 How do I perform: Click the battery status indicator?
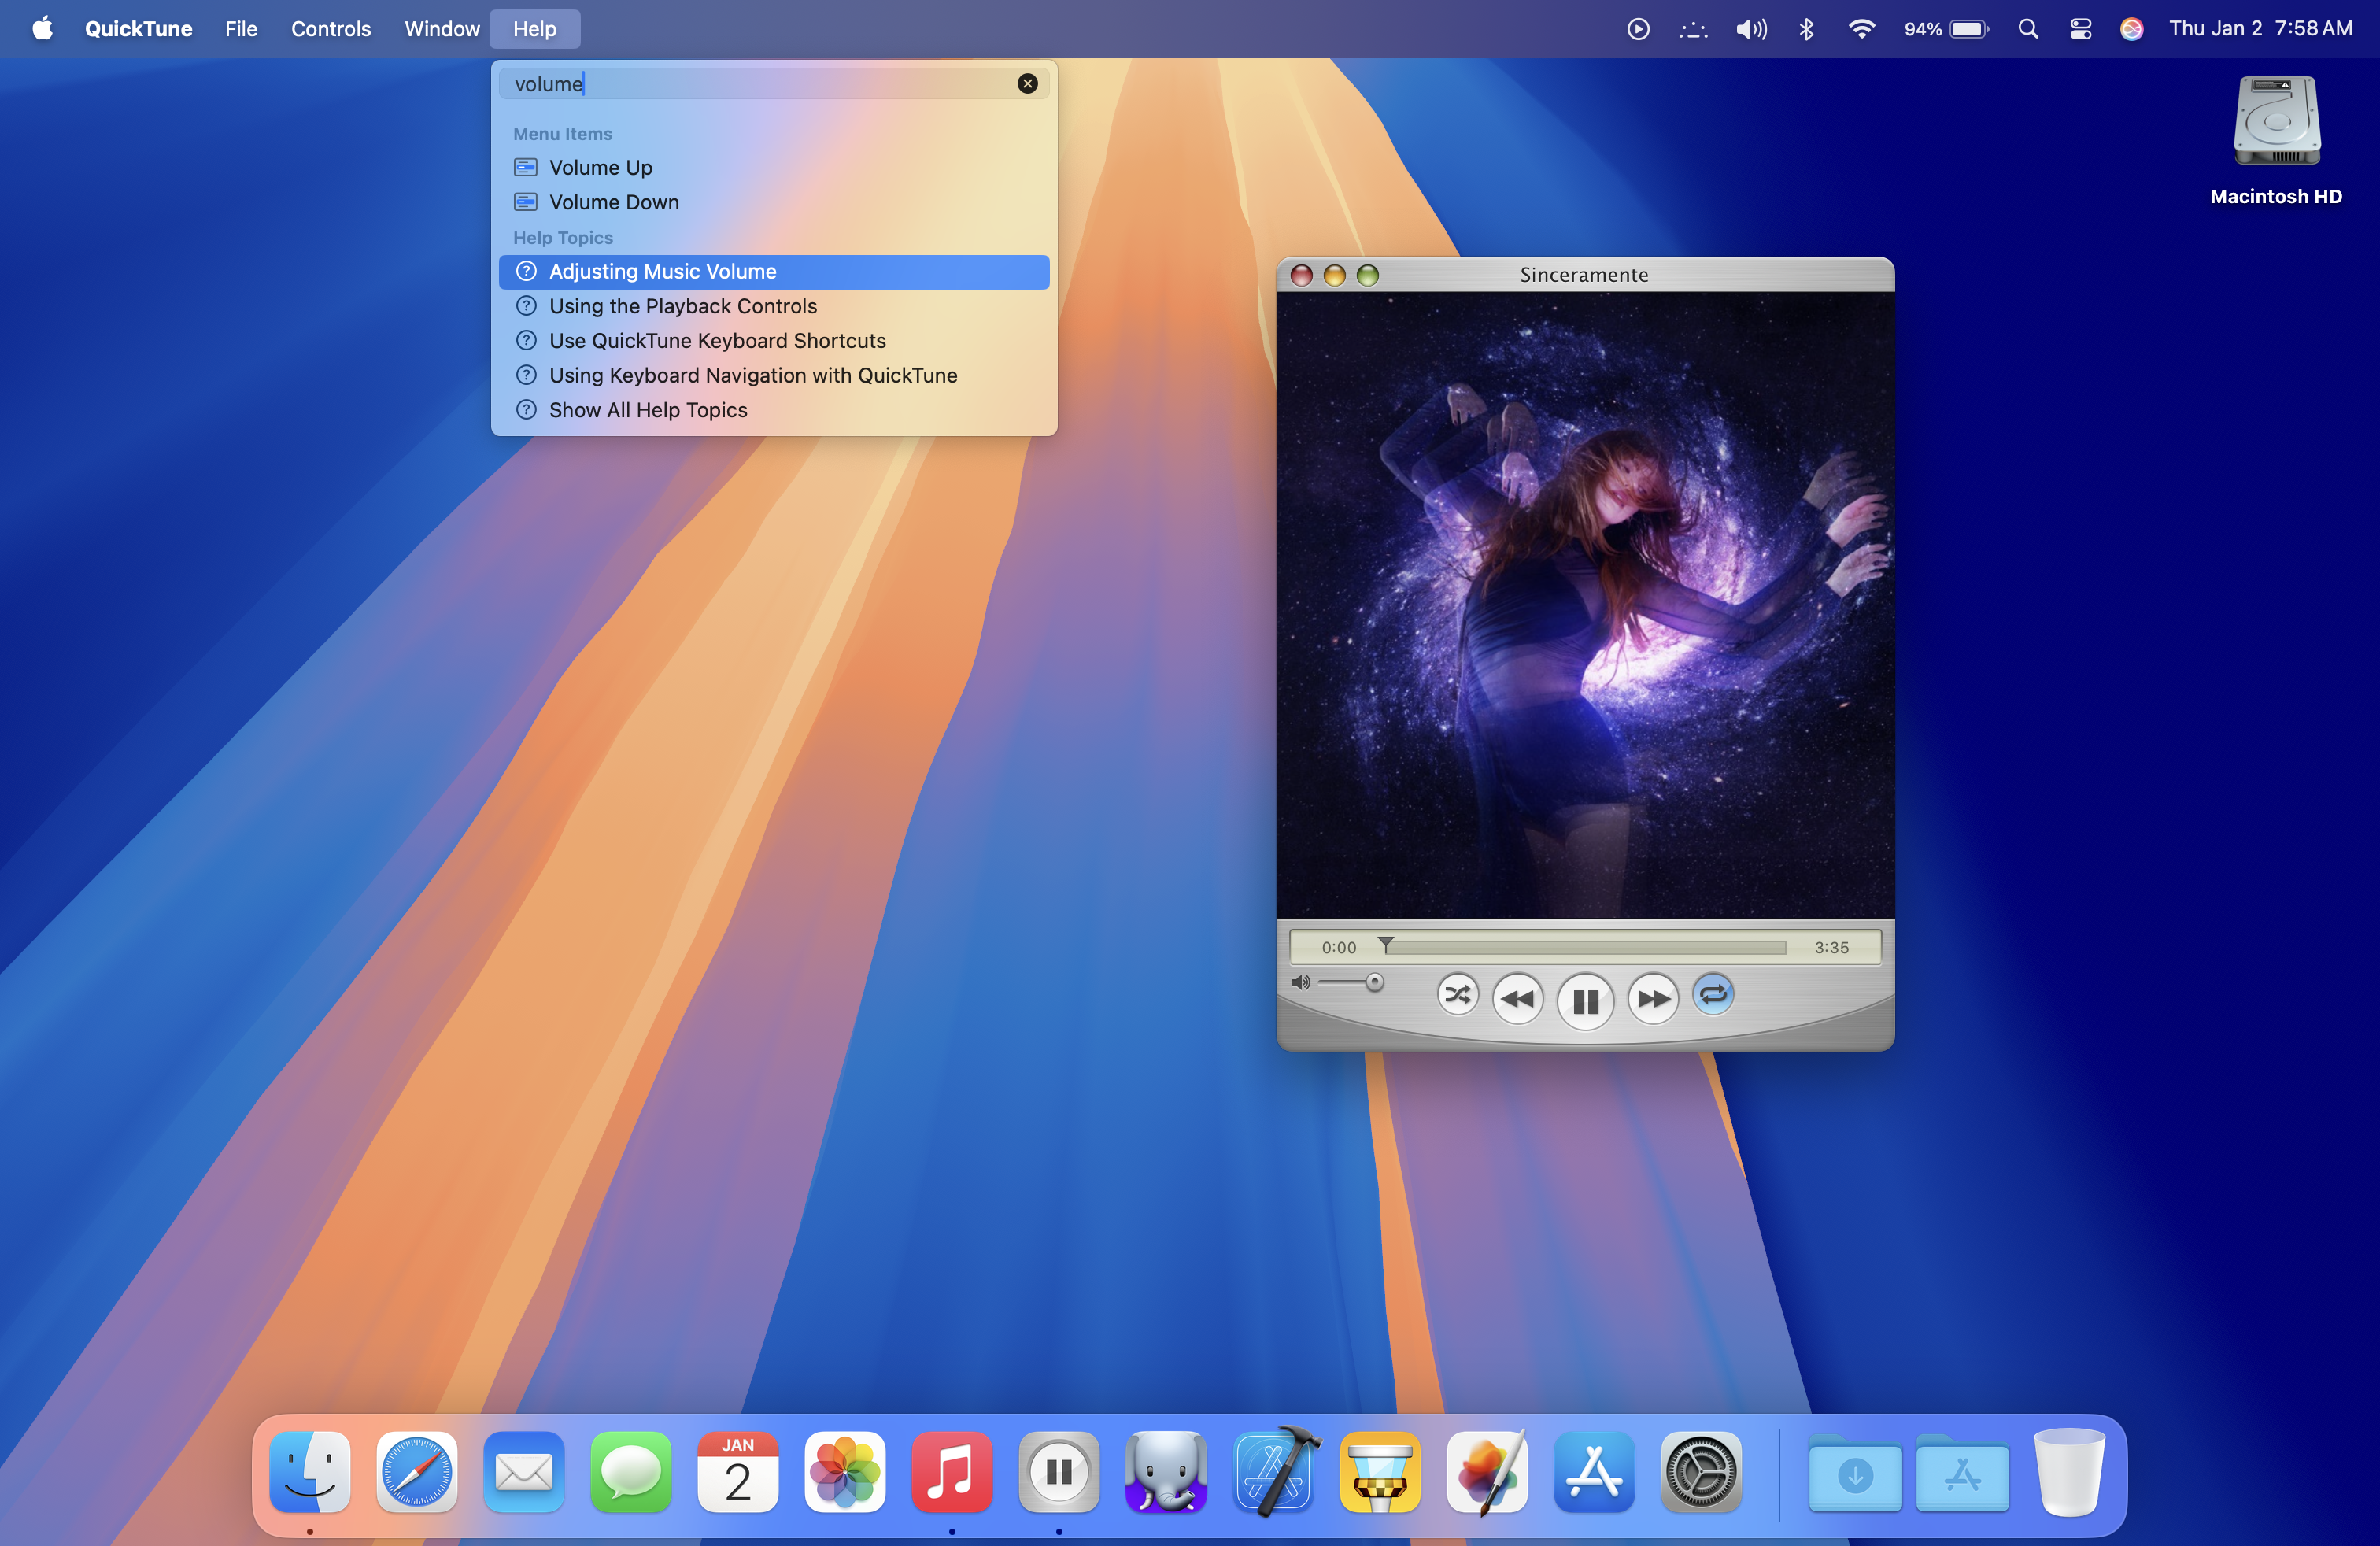tap(1946, 29)
